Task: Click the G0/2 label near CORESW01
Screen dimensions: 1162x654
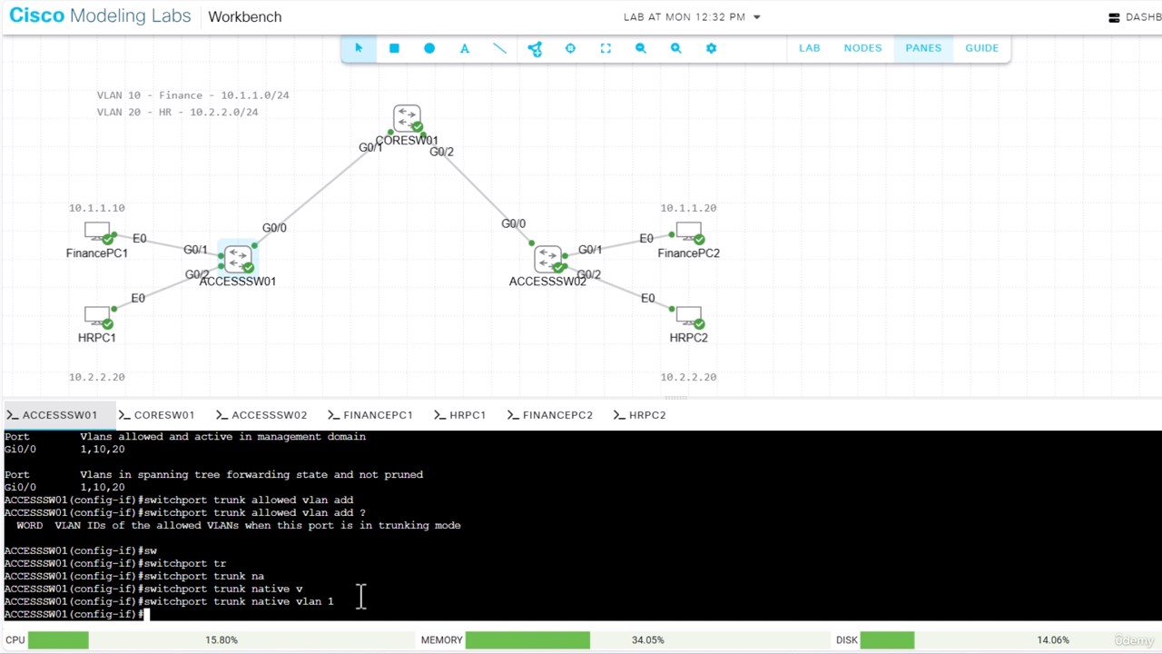Action: [x=441, y=152]
